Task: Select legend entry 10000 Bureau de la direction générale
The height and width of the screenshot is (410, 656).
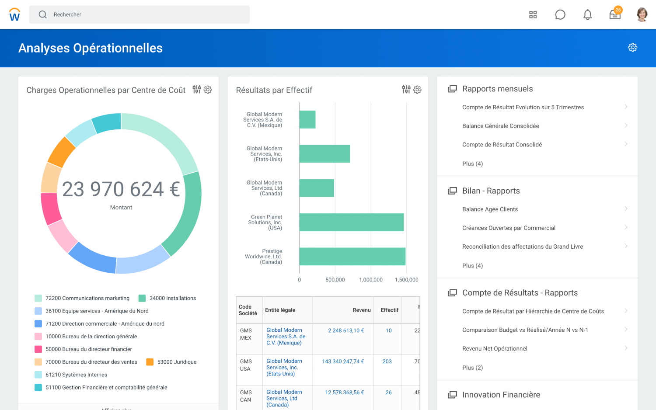Action: point(86,337)
